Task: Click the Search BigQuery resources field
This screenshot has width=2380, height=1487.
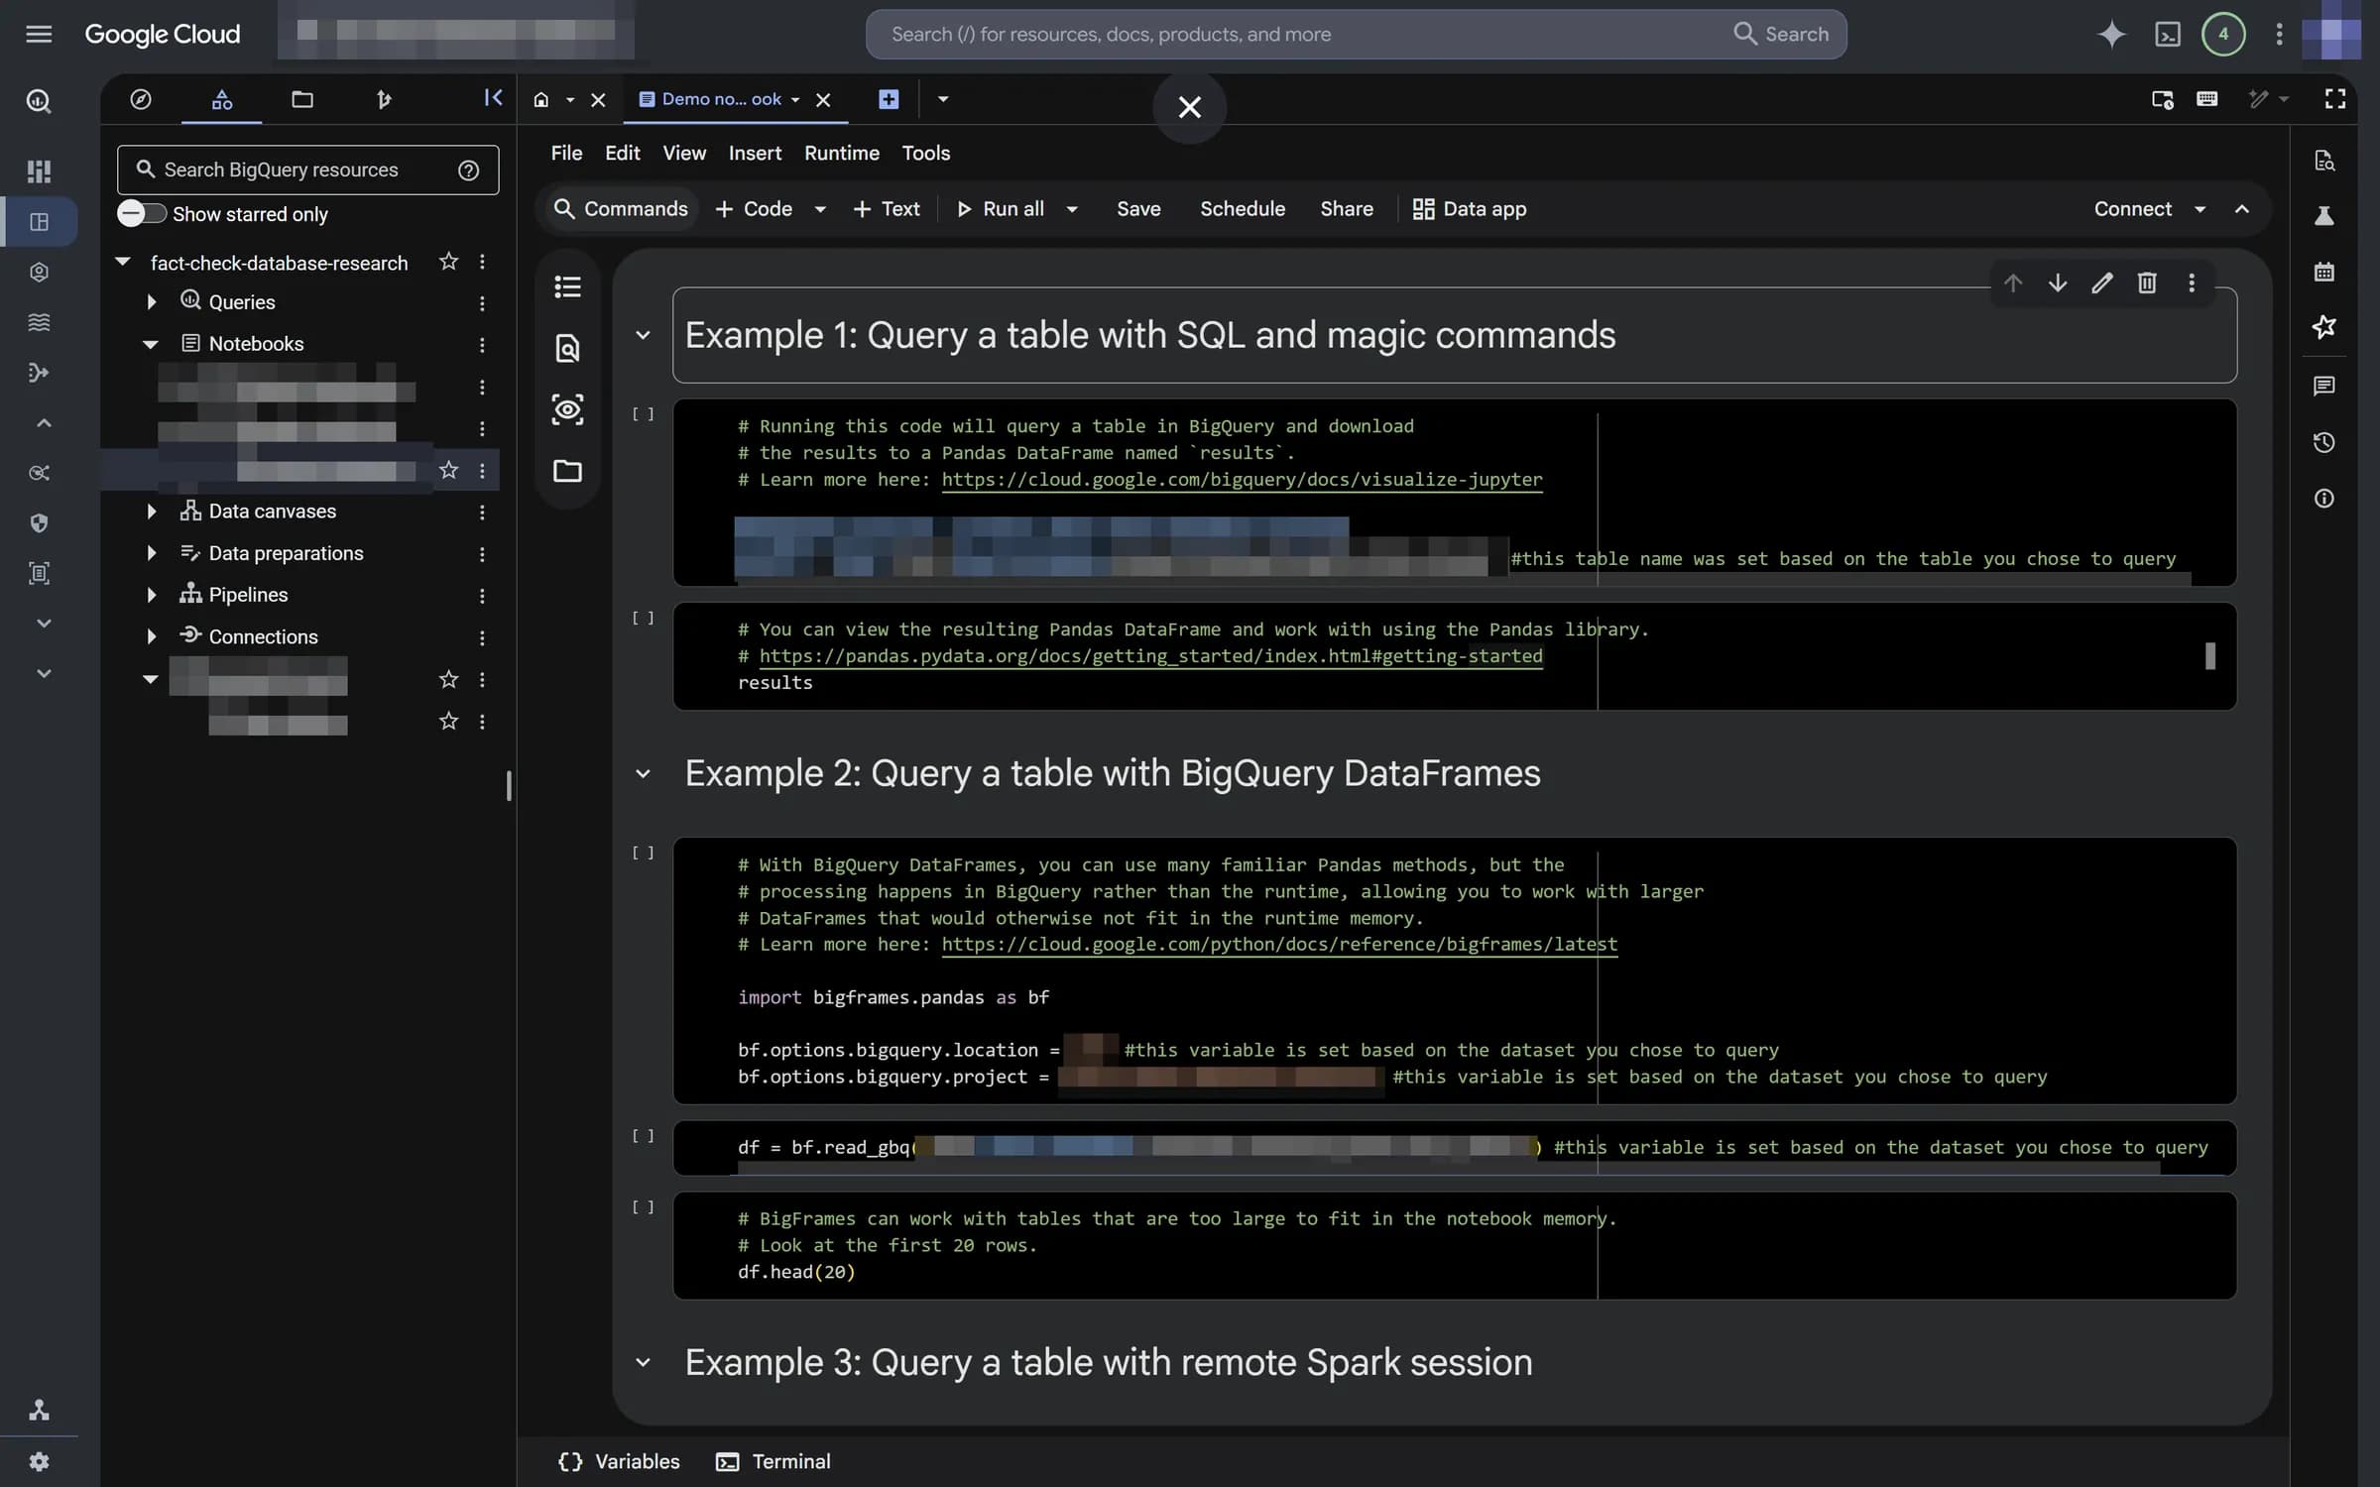Action: click(x=307, y=171)
